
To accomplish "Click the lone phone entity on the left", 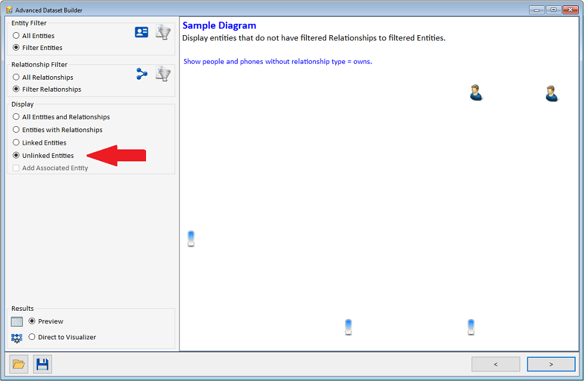I will [191, 238].
